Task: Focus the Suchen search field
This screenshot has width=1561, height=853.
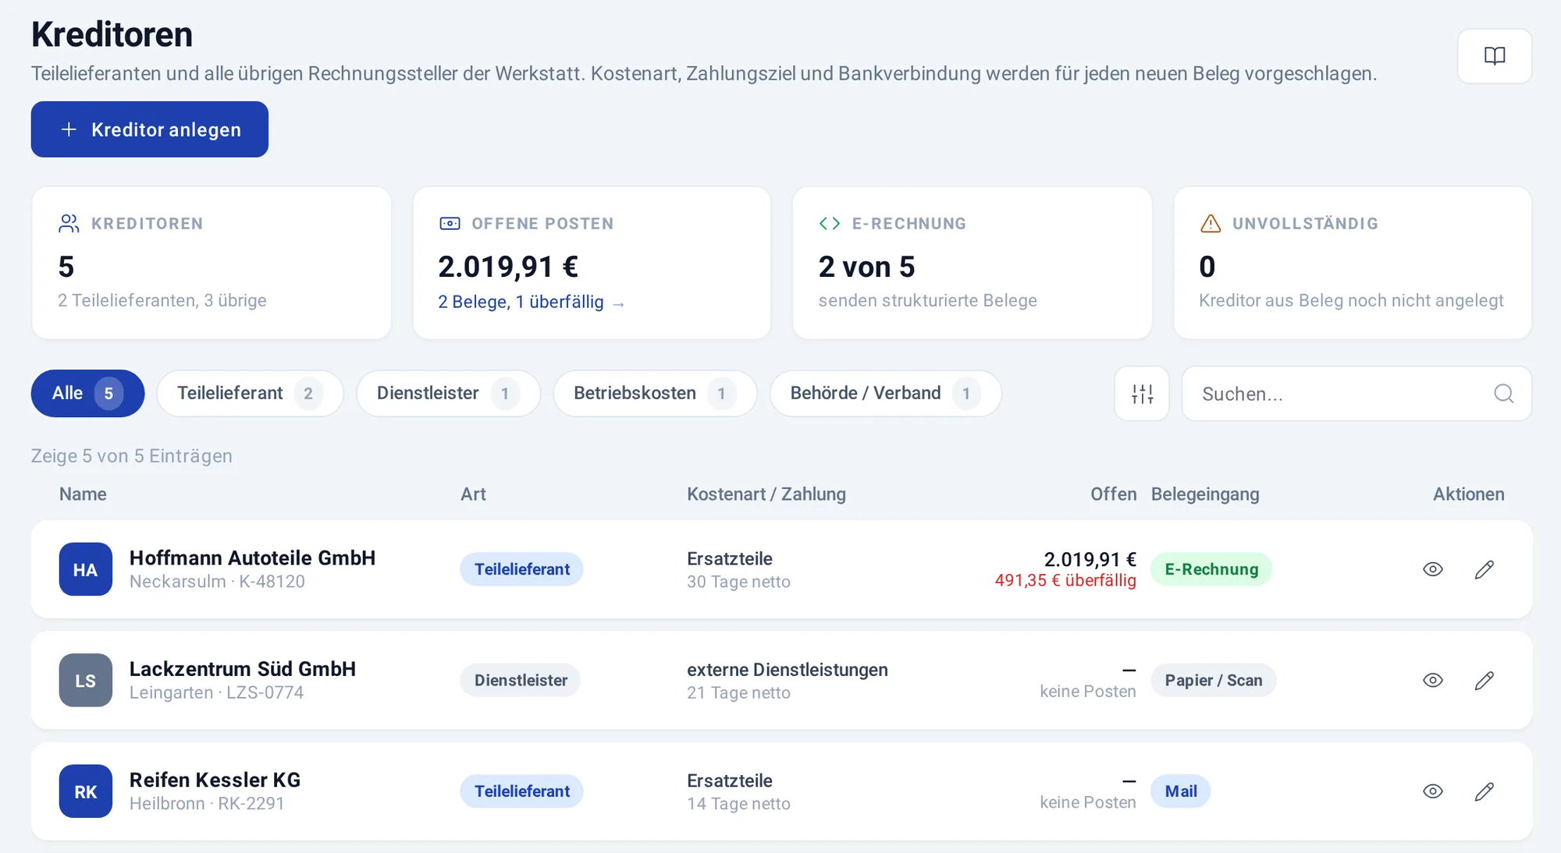Action: [x=1357, y=394]
